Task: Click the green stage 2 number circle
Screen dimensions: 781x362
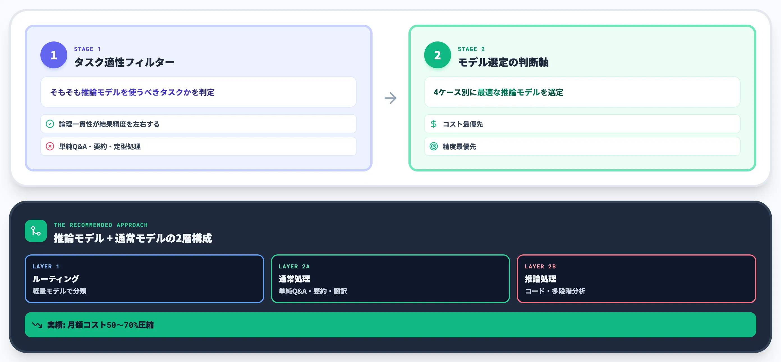Action: (x=437, y=55)
